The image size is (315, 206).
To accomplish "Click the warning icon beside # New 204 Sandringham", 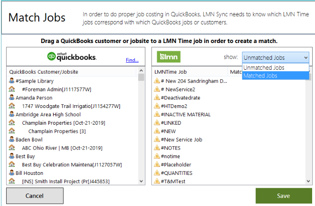I will click(x=157, y=81).
